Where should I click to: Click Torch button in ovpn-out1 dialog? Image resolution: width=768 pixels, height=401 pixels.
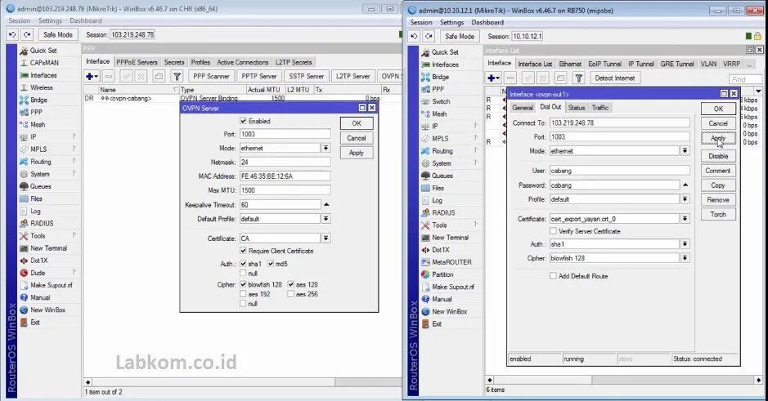(x=718, y=214)
